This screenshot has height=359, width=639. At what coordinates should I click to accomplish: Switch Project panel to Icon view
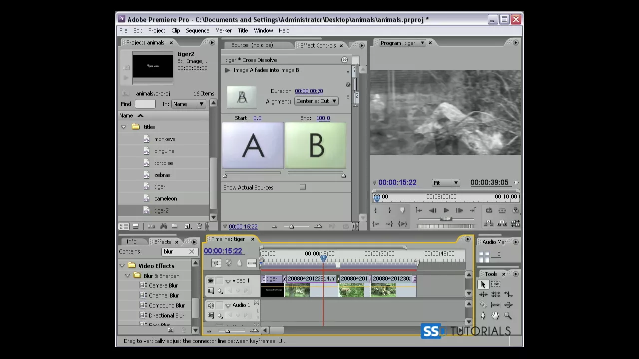pyautogui.click(x=136, y=226)
